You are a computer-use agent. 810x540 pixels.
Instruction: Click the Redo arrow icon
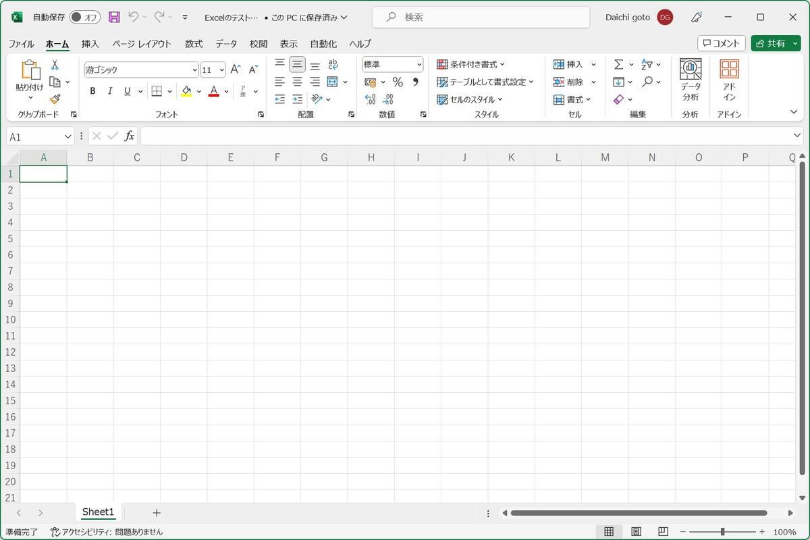coord(159,17)
